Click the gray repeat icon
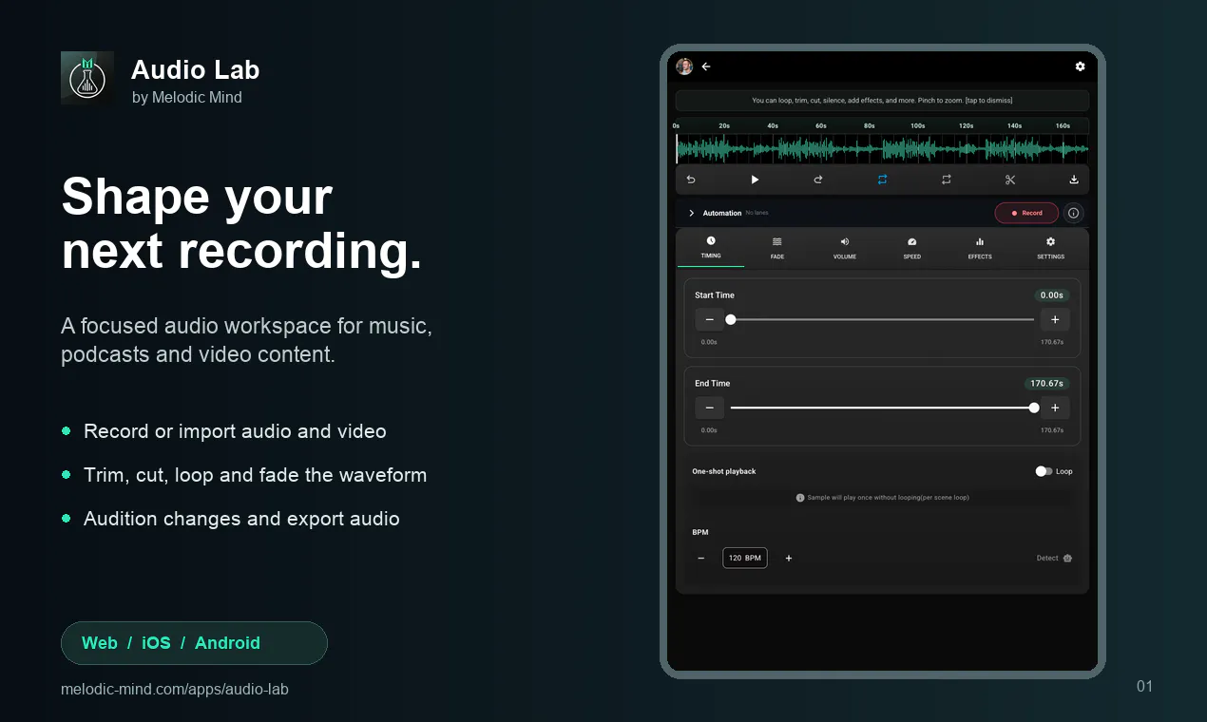This screenshot has width=1207, height=722. 946,180
